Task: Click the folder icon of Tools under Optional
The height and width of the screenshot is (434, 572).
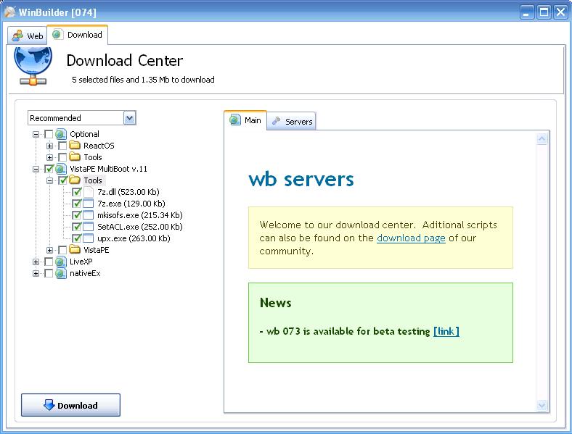Action: 75,157
